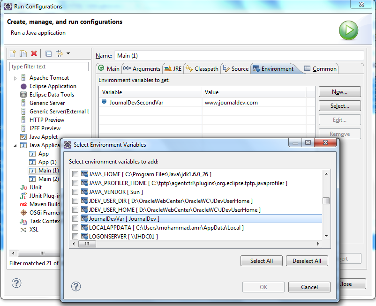Click the Filter launch configurations icon

point(59,53)
